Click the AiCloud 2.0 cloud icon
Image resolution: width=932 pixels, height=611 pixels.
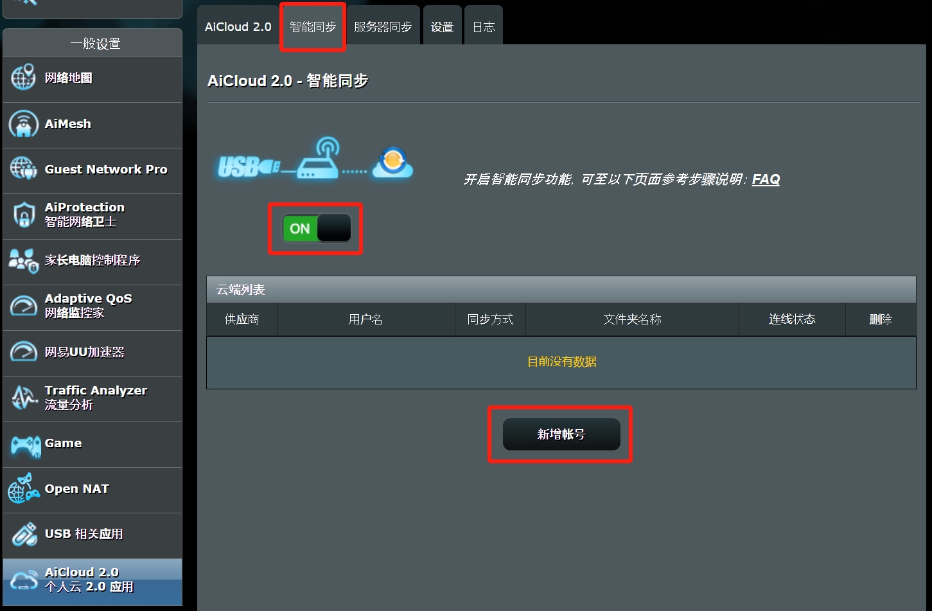(24, 580)
